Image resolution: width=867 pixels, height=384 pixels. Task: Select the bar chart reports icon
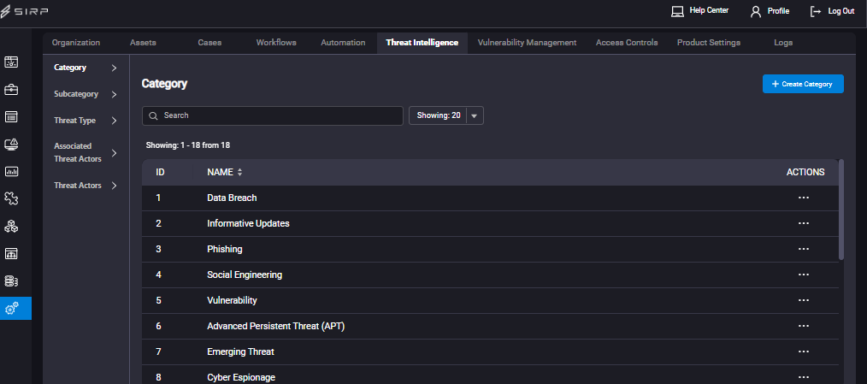point(12,171)
